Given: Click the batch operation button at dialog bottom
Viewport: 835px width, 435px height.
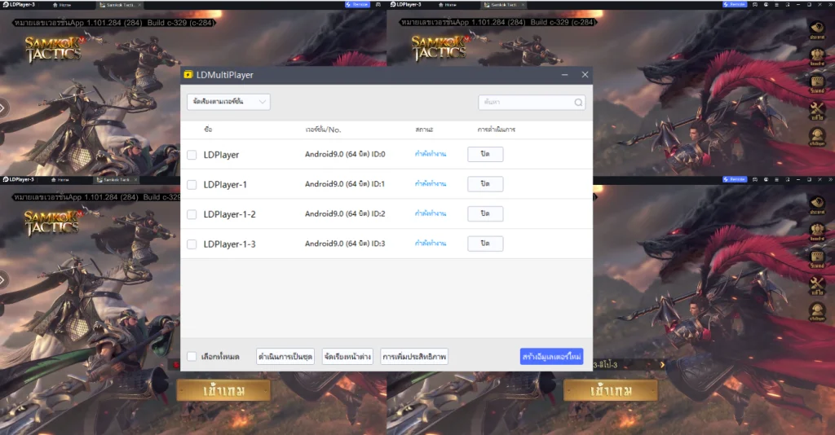Looking at the screenshot, I should coord(285,356).
